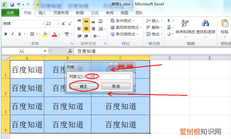Image resolution: width=231 pixels, height=139 pixels.
Task: Click the cell borders icon
Action: point(32,34)
